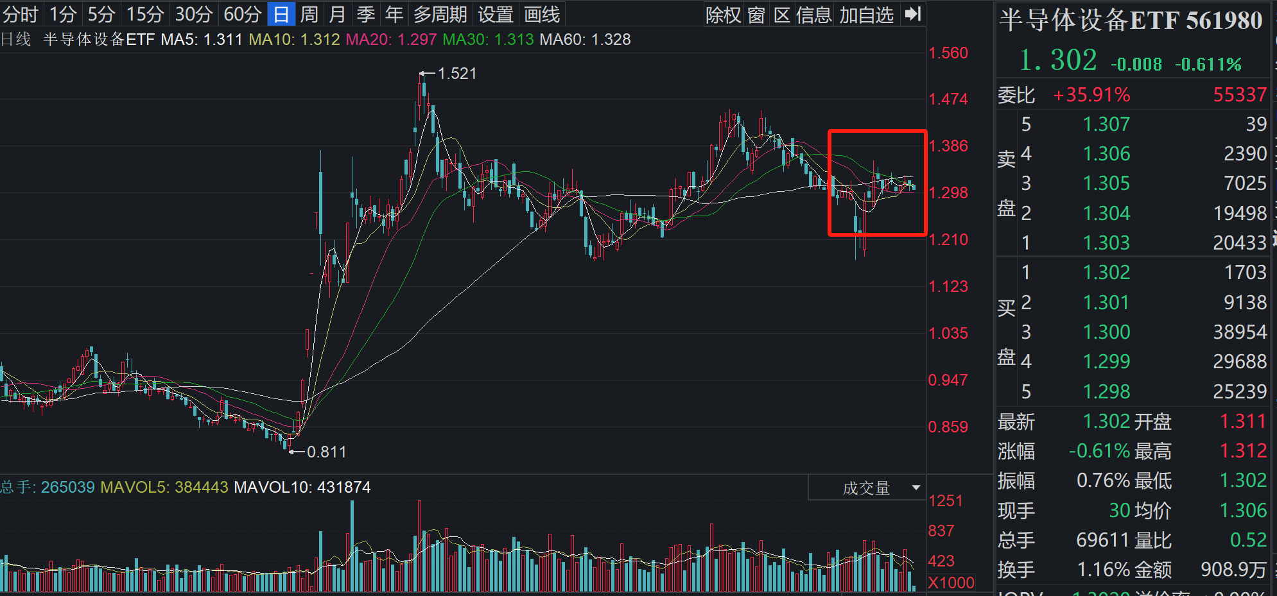The image size is (1277, 596).
Task: Click the MA30: 1.313 indicator label
Action: pos(489,39)
